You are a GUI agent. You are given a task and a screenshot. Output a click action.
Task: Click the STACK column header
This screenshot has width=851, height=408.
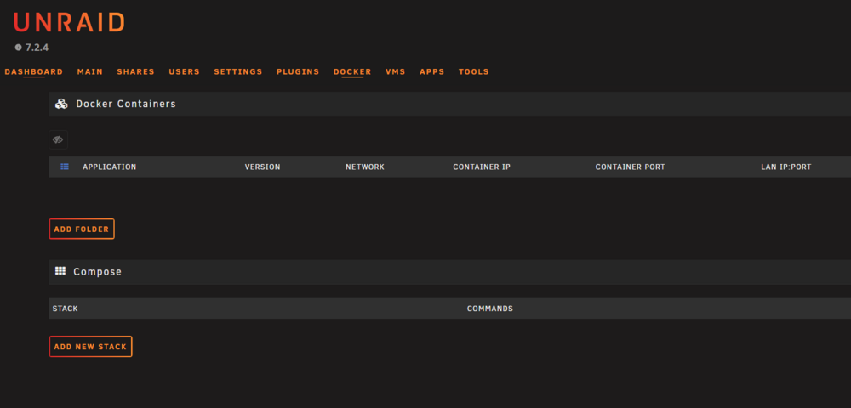point(66,309)
